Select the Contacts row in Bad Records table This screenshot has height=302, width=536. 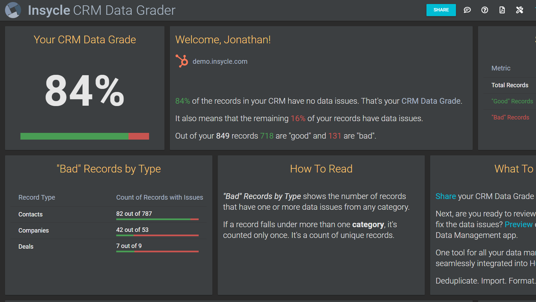click(x=30, y=214)
